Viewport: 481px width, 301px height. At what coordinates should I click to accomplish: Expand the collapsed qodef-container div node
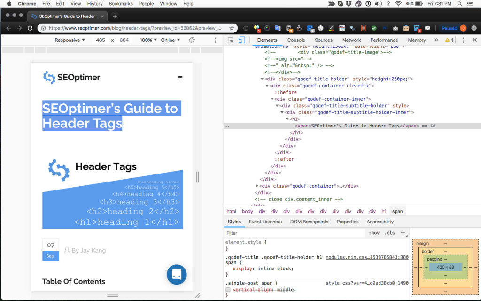click(x=256, y=186)
